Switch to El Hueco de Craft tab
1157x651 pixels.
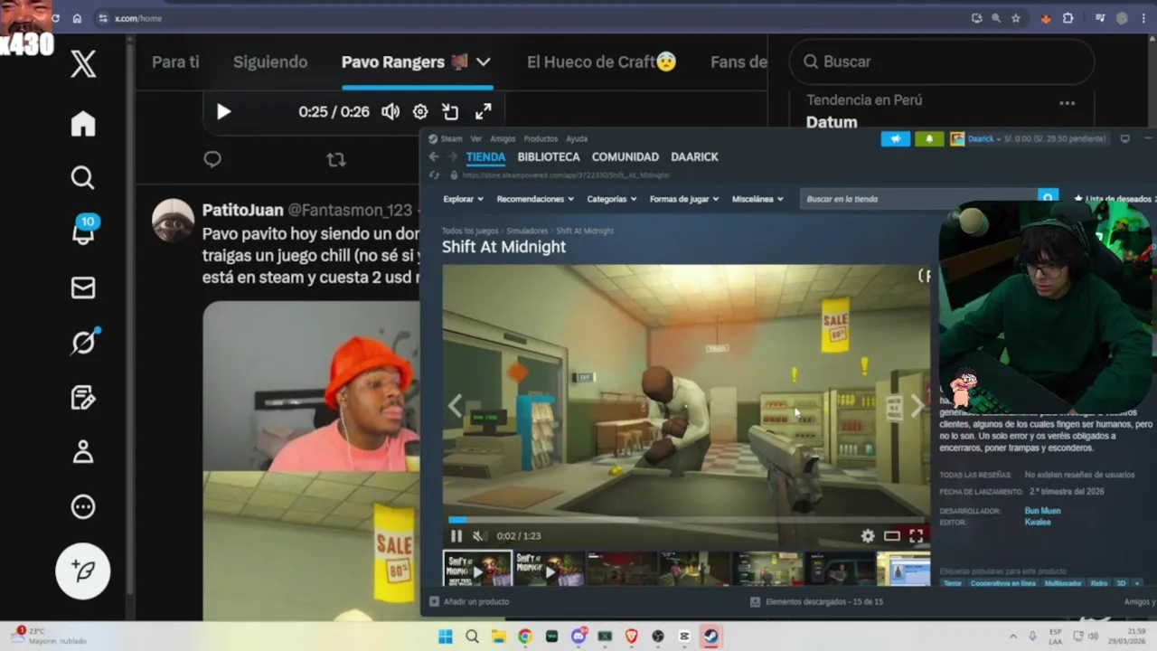point(601,61)
